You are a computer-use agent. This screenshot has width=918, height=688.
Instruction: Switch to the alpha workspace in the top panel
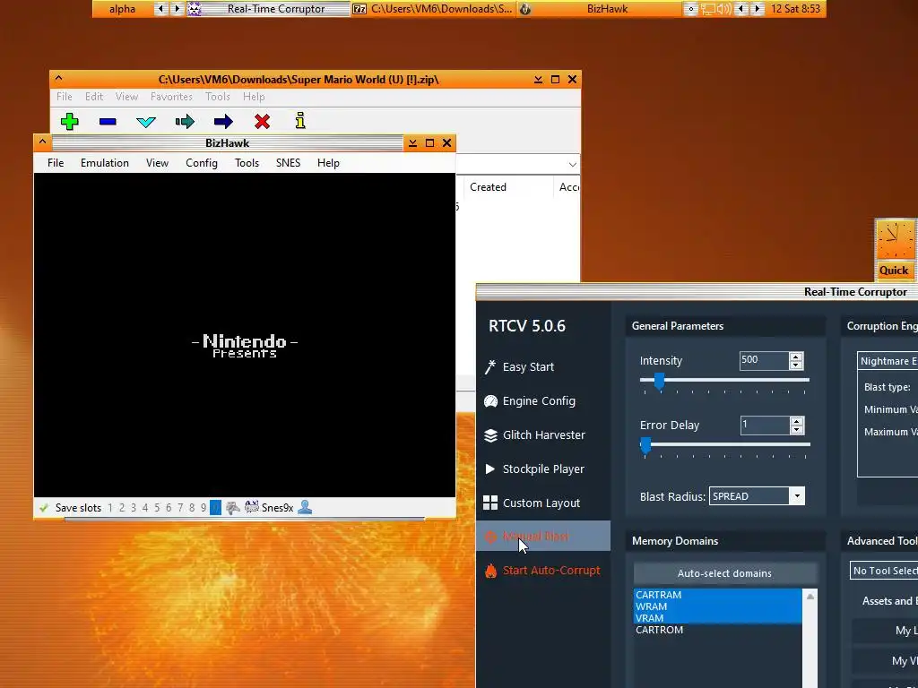pyautogui.click(x=122, y=9)
